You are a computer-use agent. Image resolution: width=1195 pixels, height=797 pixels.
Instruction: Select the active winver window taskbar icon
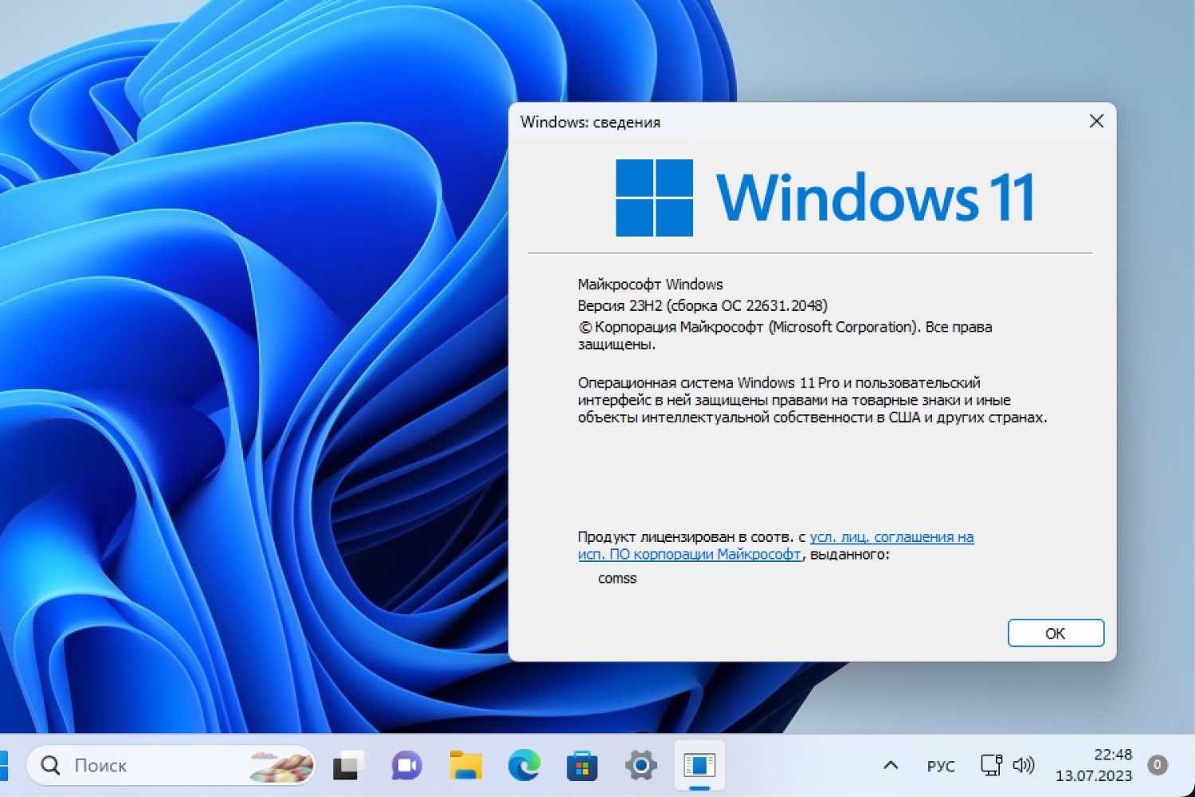coord(701,766)
